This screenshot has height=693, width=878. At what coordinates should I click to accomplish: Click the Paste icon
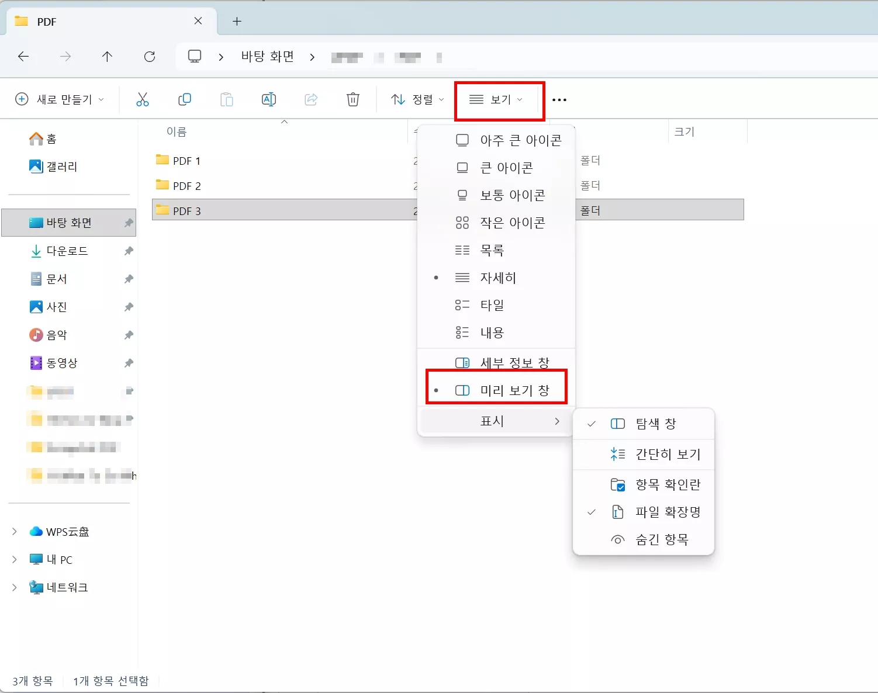pyautogui.click(x=227, y=99)
